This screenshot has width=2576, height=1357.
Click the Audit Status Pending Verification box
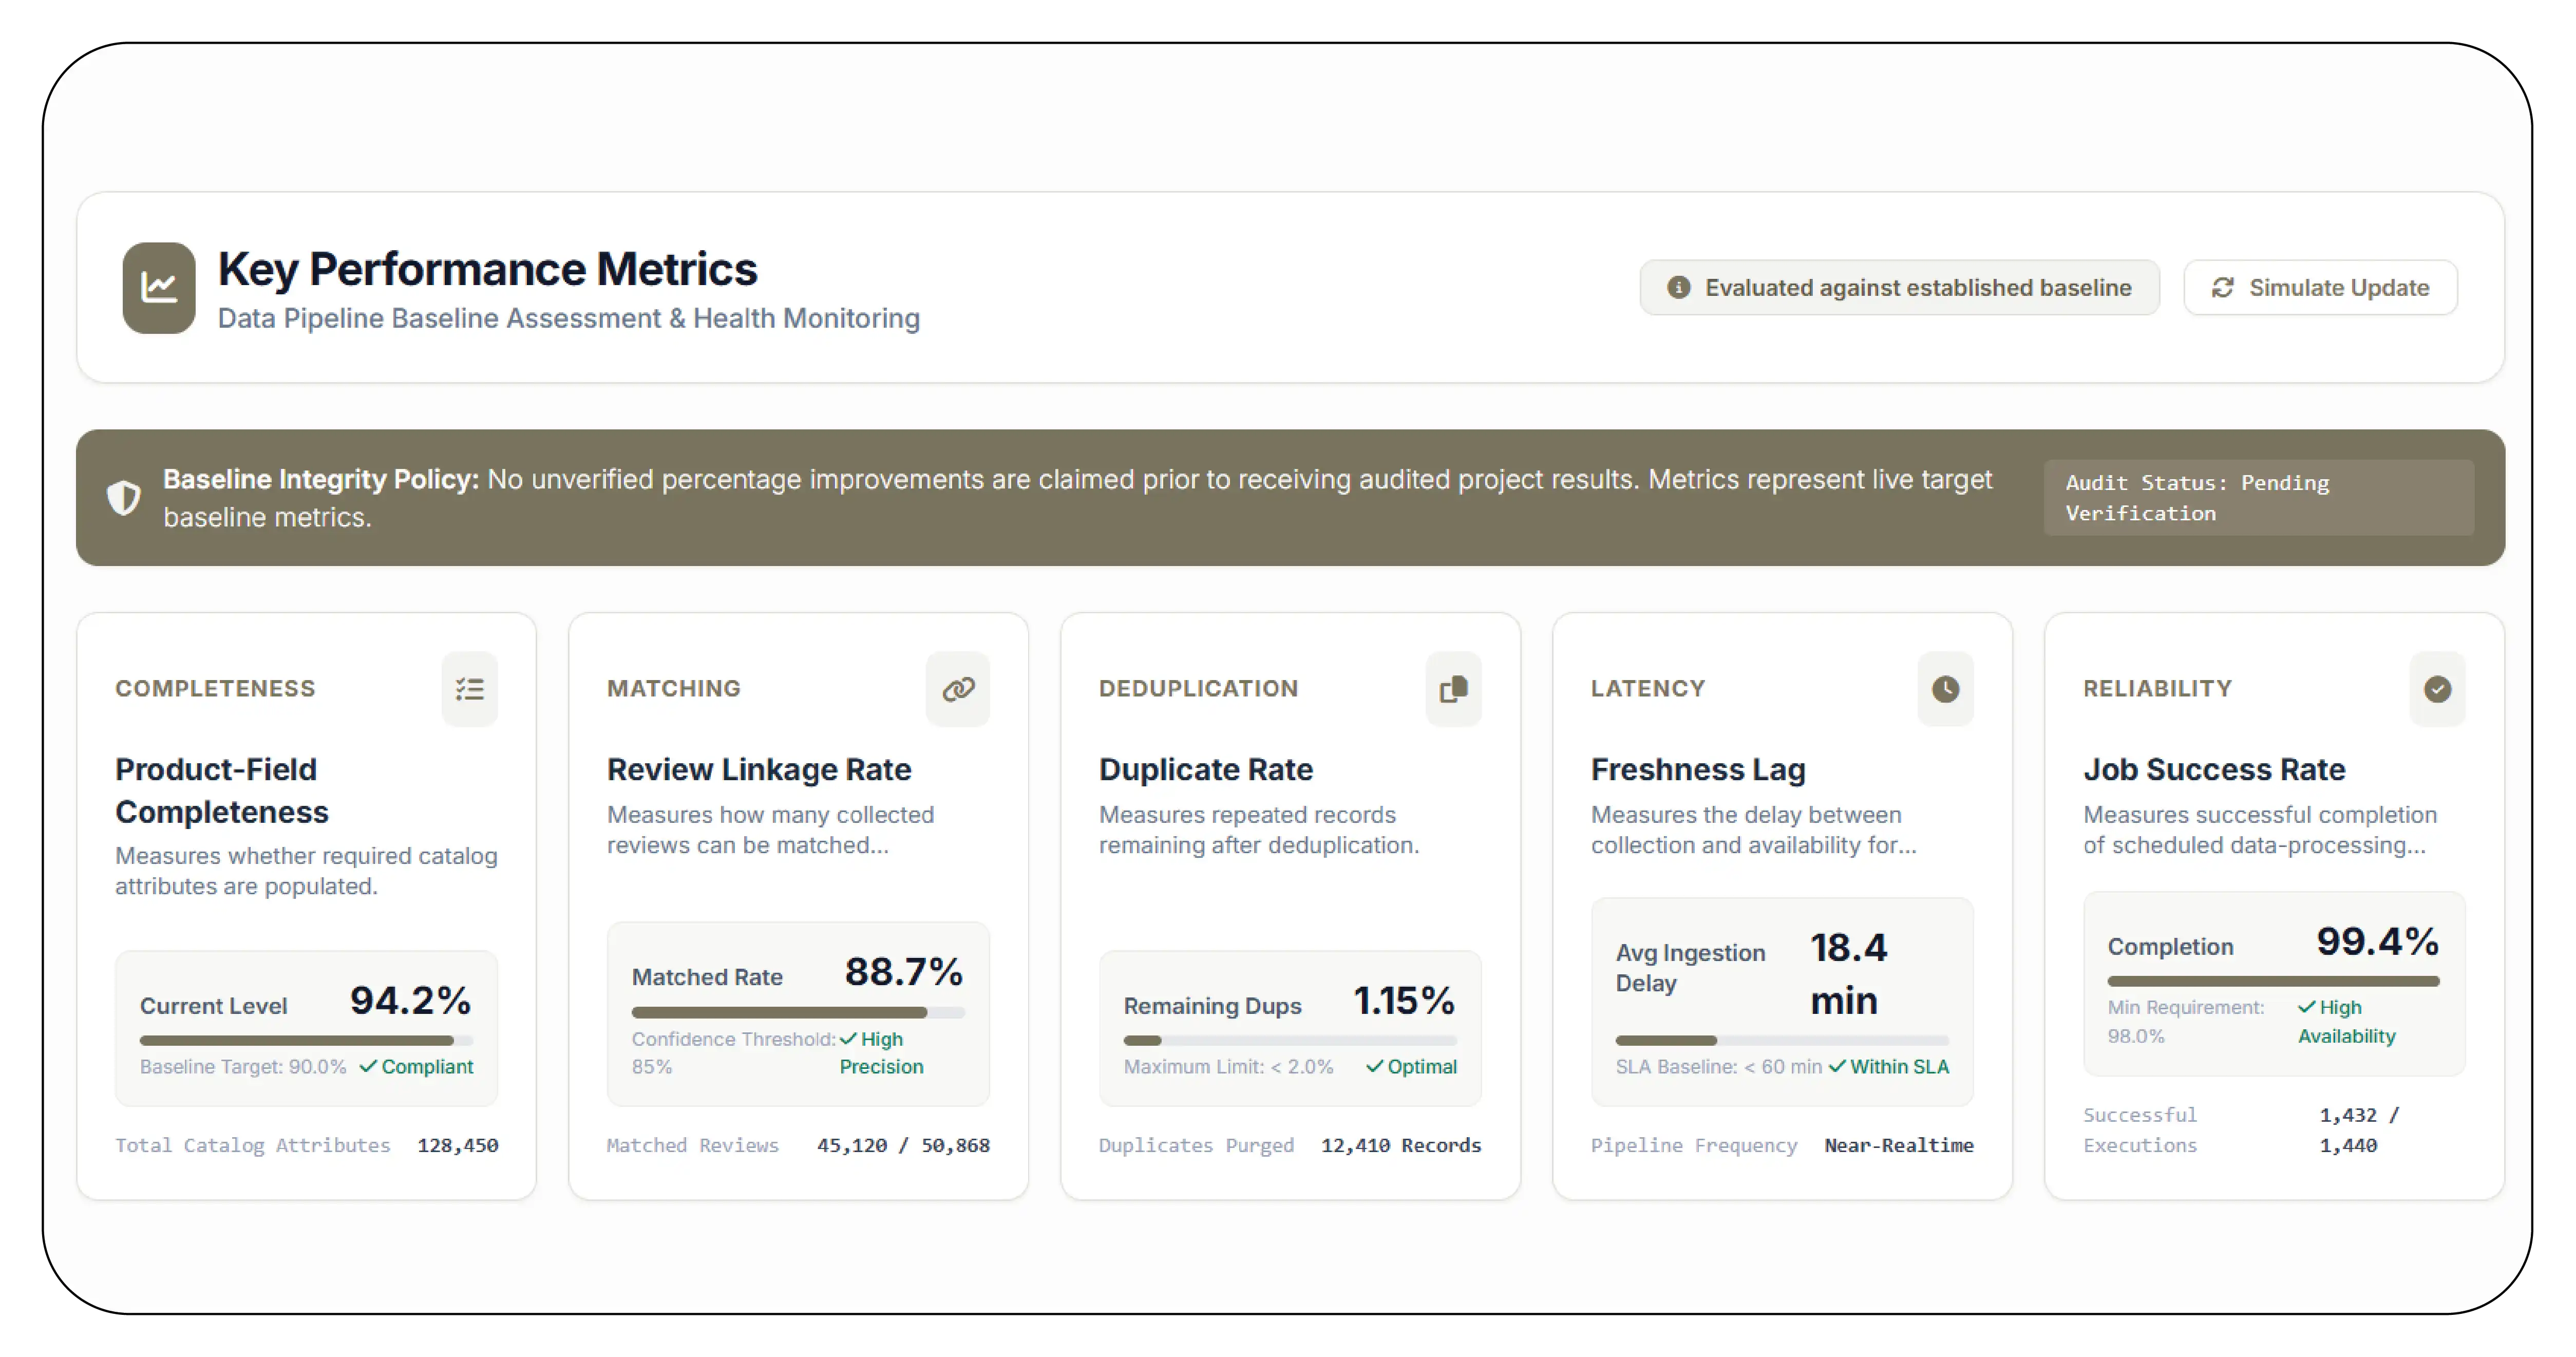[x=2258, y=498]
